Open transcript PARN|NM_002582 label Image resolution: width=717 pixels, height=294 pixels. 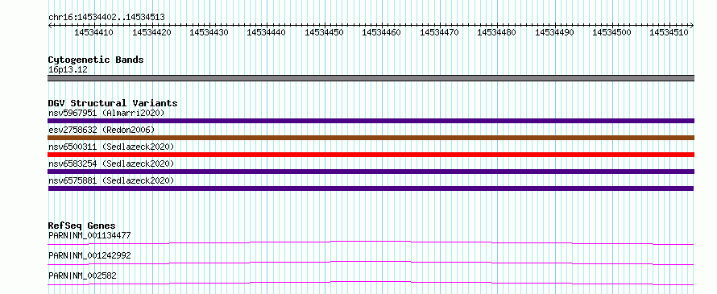pyautogui.click(x=82, y=275)
